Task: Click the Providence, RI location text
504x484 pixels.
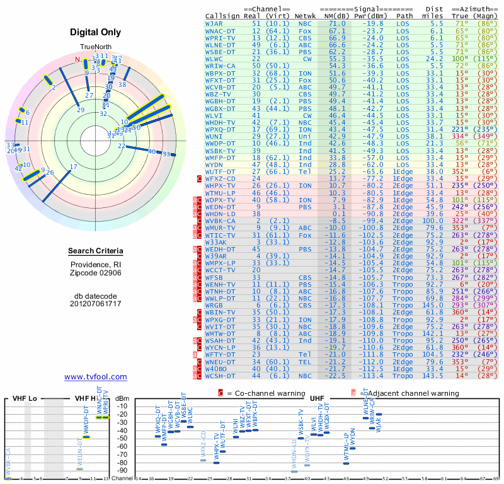Action: tap(96, 265)
